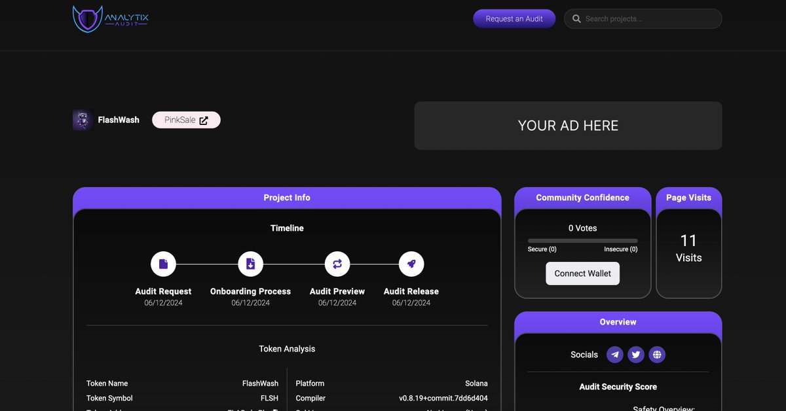Click the Audit Security Score heading

click(x=618, y=387)
